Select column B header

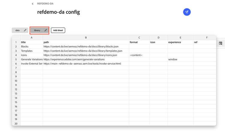tap(86, 38)
